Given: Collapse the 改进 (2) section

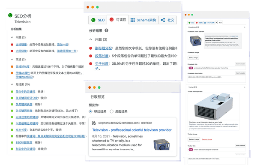Looking at the screenshot, I should [12, 60].
